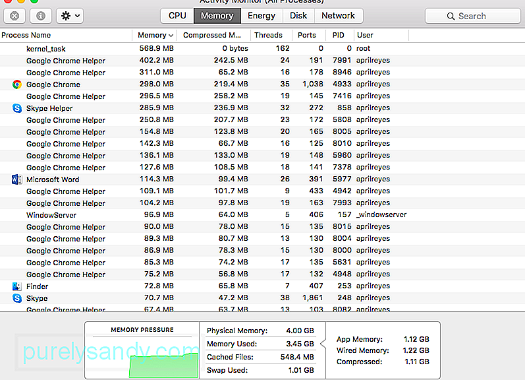Click the Cached Files 548.4 MB value
Viewport: 525px width, 380px height.
(297, 357)
